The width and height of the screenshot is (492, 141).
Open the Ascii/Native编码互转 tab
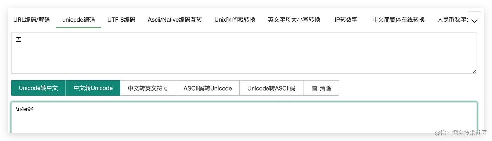[175, 20]
